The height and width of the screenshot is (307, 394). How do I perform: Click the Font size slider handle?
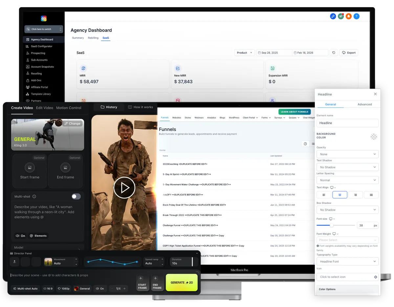point(331,225)
